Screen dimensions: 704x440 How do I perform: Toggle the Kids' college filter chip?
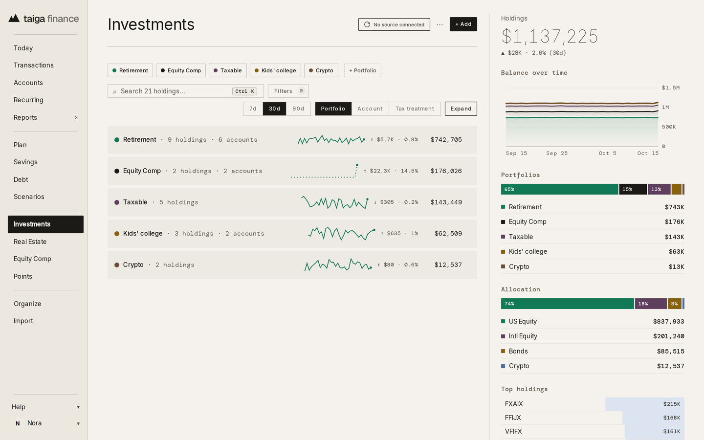(x=275, y=70)
